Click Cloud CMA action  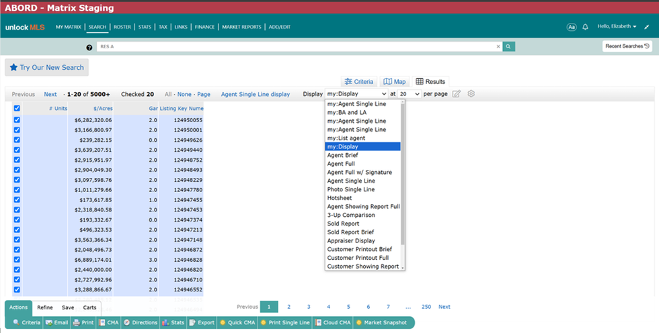332,322
